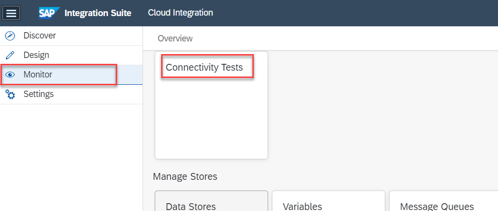
Task: Click the Settings gears icon
Action: pos(10,94)
